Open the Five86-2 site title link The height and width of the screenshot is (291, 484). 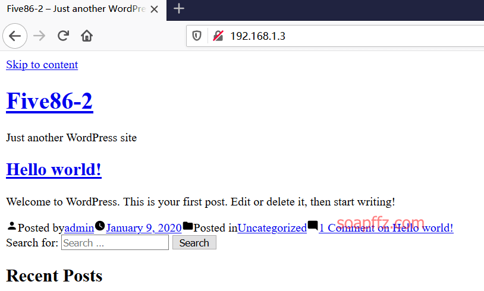coord(50,101)
